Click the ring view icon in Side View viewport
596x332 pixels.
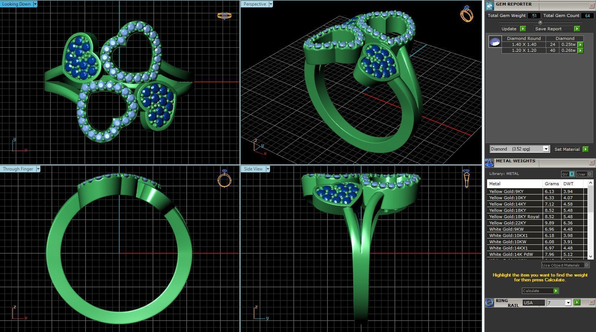[x=466, y=179]
